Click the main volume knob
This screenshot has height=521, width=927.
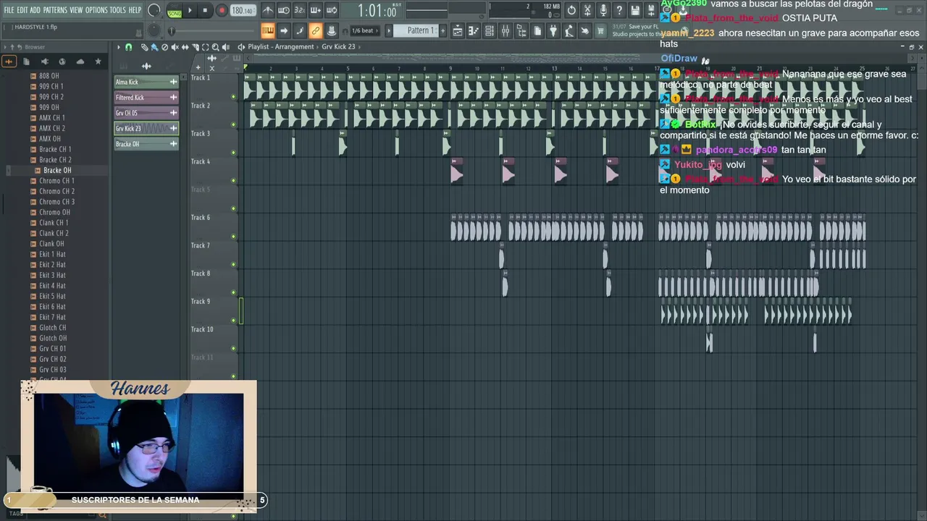point(154,10)
